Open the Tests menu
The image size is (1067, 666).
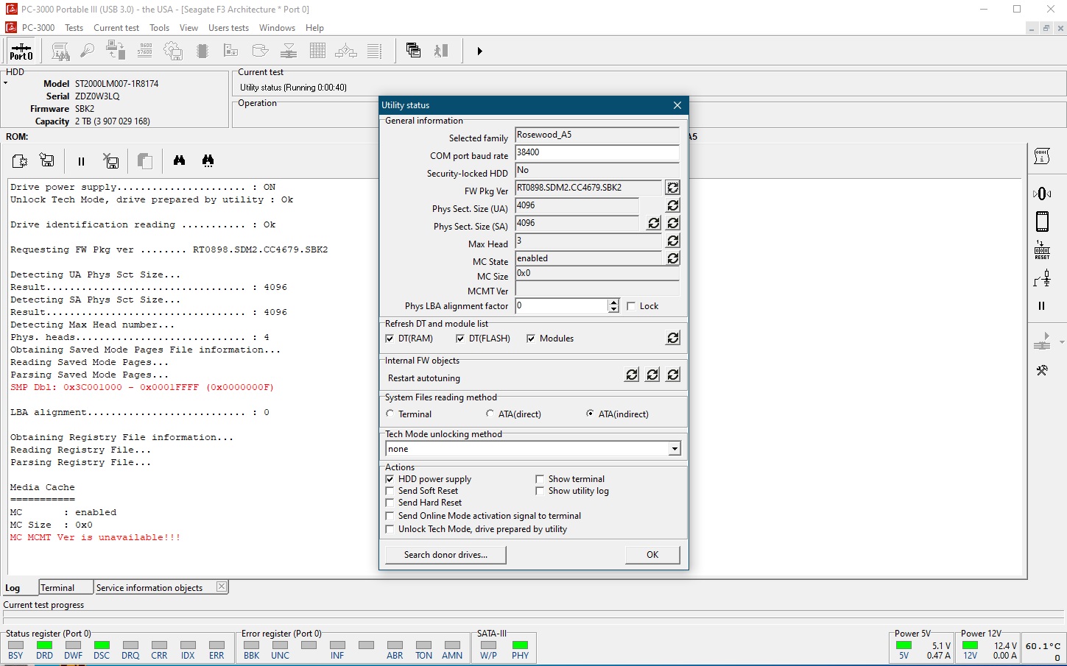(74, 28)
